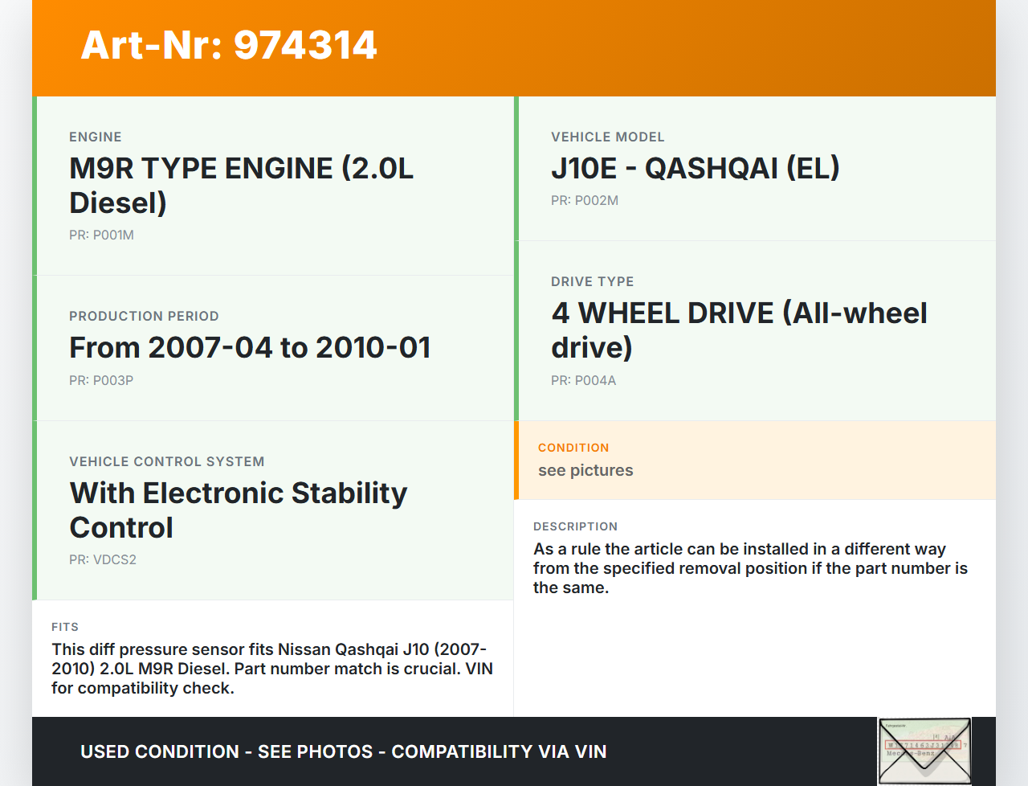Click the PR: VDCS2 code
Screen dimensions: 1028x786
(103, 560)
